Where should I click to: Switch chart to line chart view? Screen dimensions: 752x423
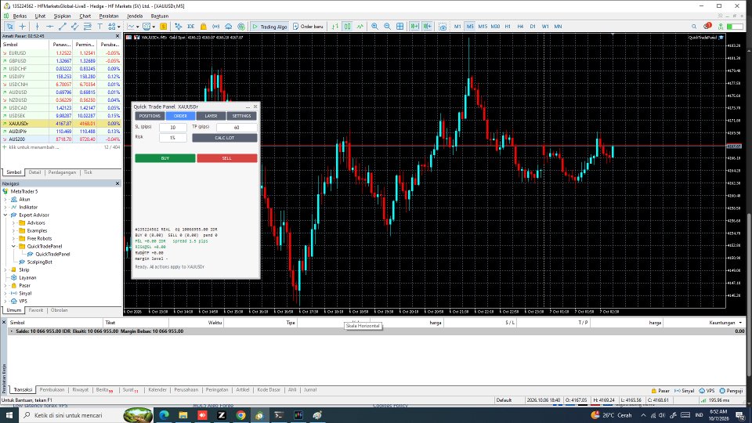(360, 27)
